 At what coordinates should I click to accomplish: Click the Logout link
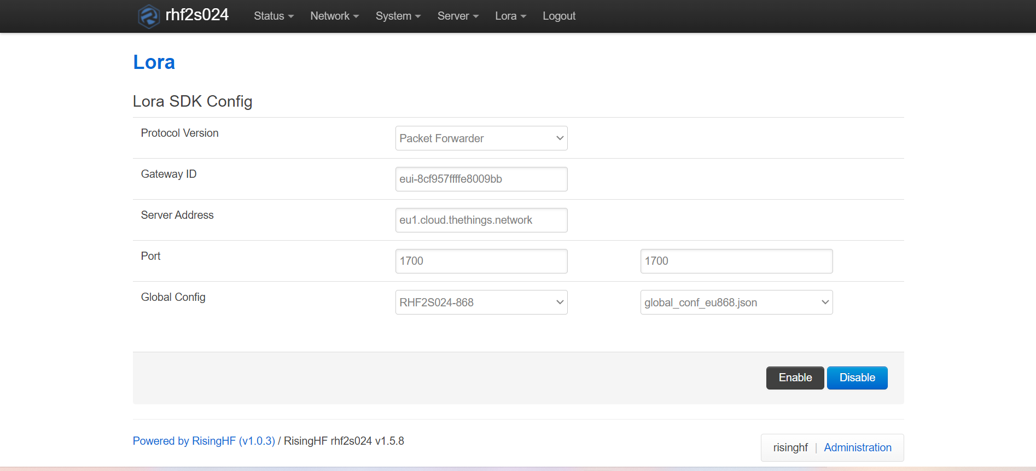(558, 16)
